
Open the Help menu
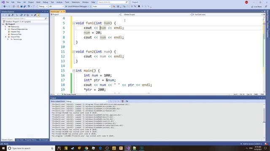(93, 2)
